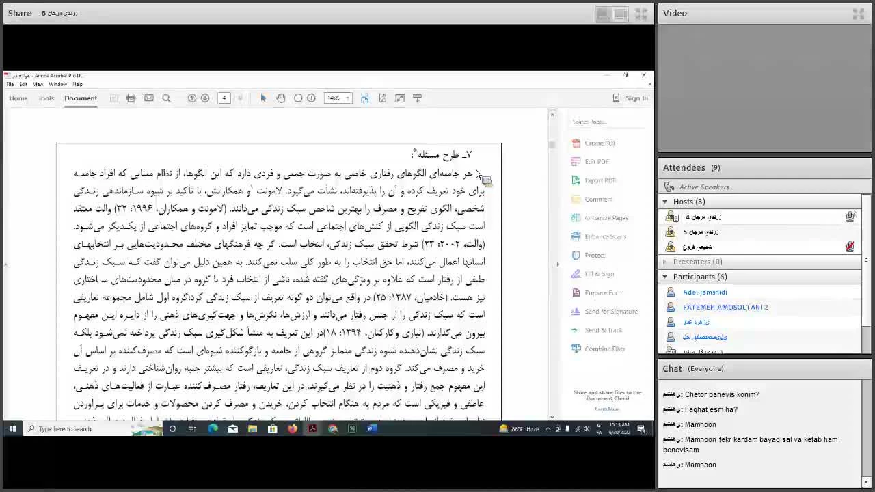The image size is (875, 492).
Task: Toggle the muted microphone of third host
Action: pos(850,247)
